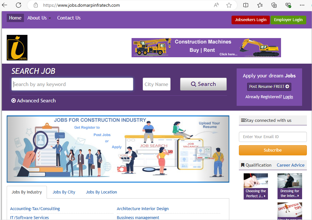Focus the Search by any keyword field
The width and height of the screenshot is (312, 220).
click(72, 84)
